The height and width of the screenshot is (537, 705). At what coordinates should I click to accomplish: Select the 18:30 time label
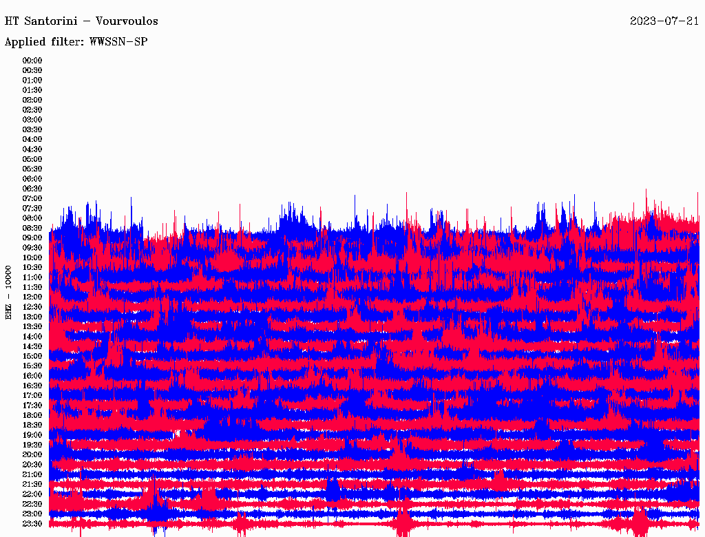click(x=32, y=425)
